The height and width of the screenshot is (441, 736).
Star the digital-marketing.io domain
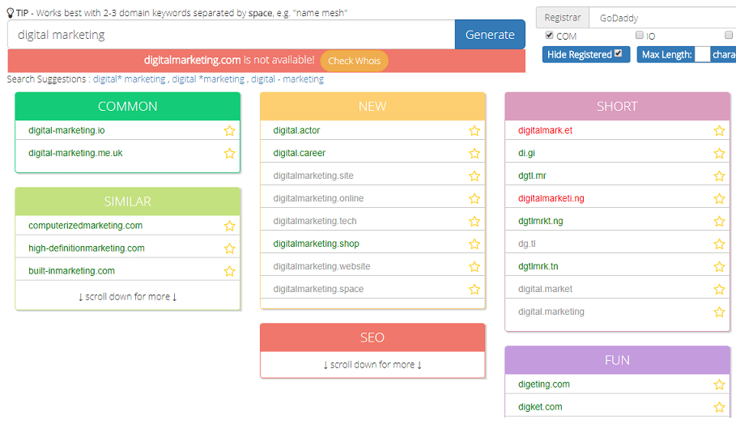click(229, 130)
